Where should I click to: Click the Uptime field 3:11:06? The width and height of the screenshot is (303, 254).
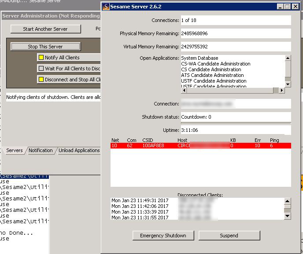[x=236, y=130]
